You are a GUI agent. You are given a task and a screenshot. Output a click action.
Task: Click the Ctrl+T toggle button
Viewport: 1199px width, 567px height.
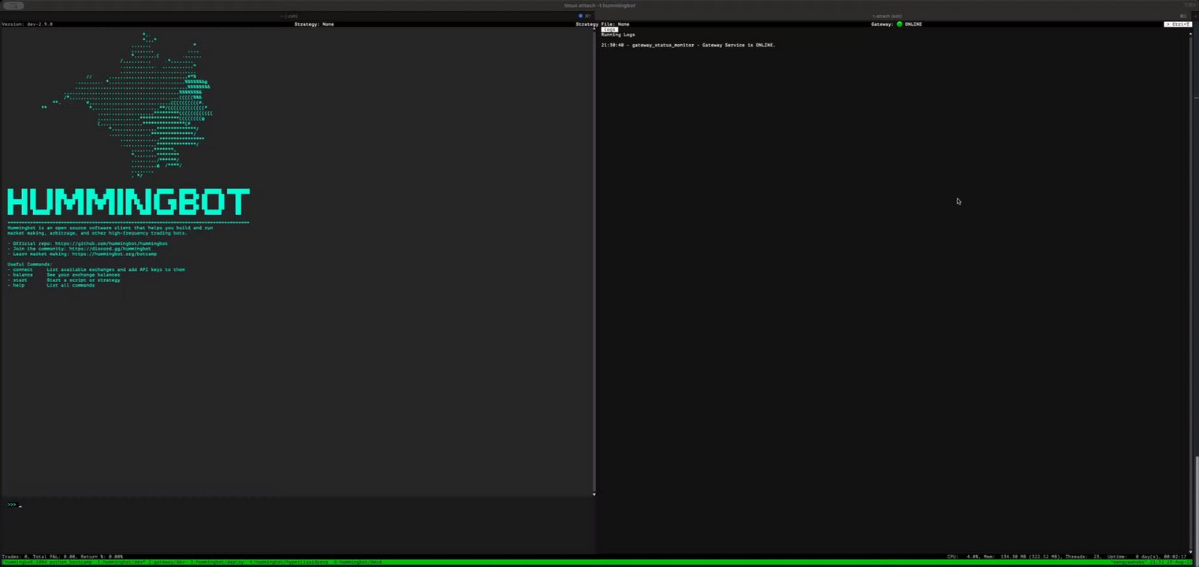click(x=1178, y=24)
